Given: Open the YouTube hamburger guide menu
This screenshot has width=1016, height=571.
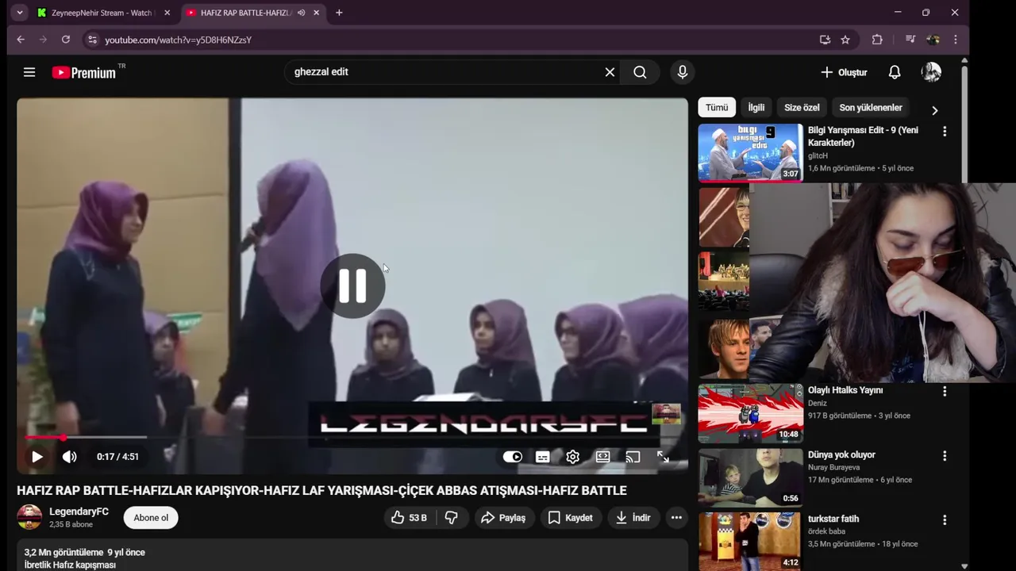Looking at the screenshot, I should pos(29,72).
